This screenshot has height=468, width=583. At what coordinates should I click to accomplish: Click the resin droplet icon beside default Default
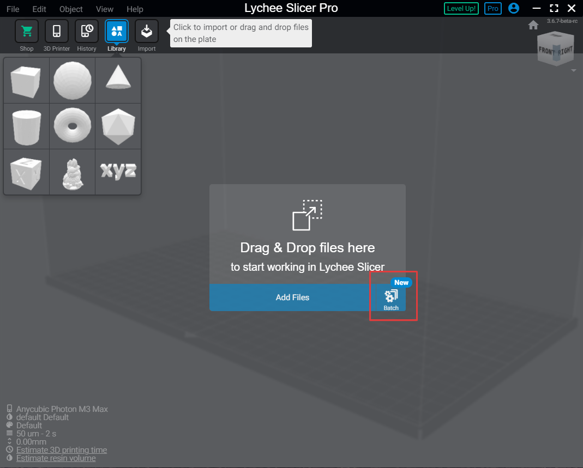[x=10, y=417]
